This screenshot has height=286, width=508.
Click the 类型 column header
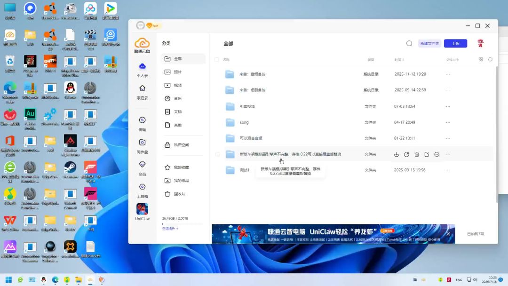[x=371, y=60]
